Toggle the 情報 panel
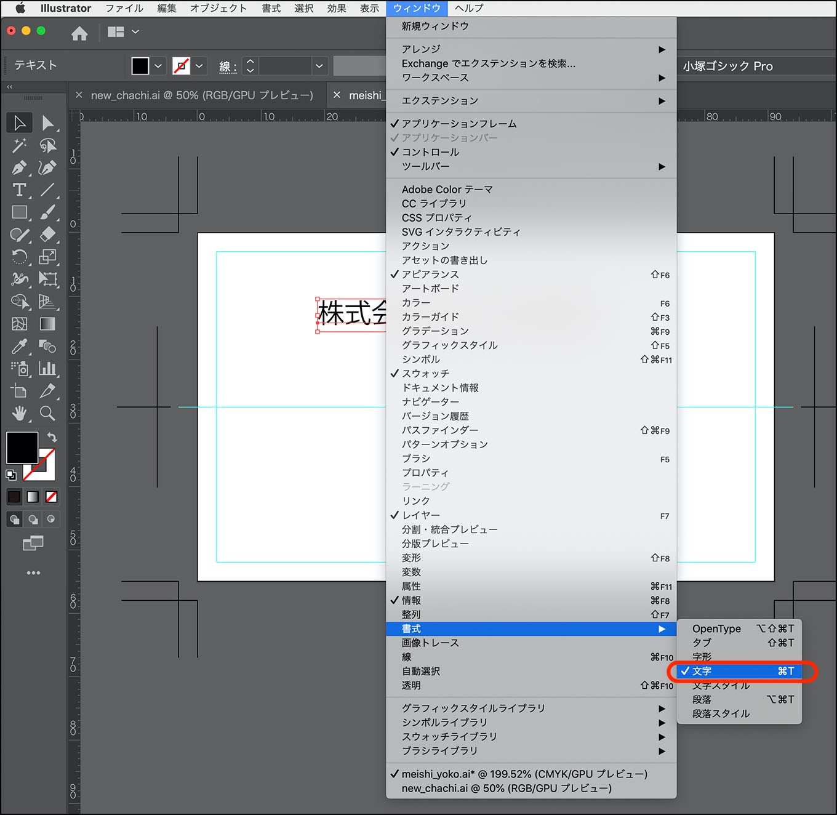 (531, 600)
